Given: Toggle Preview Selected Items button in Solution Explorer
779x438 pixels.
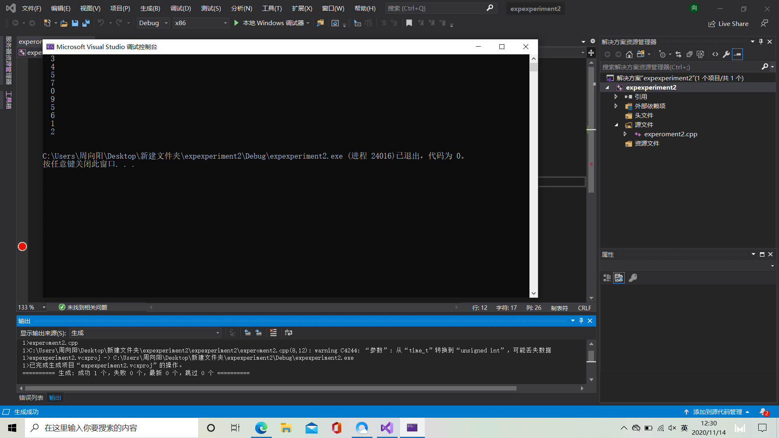Looking at the screenshot, I should pyautogui.click(x=737, y=54).
